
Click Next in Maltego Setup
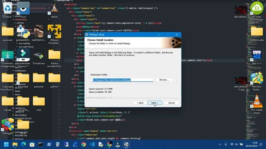point(155,103)
